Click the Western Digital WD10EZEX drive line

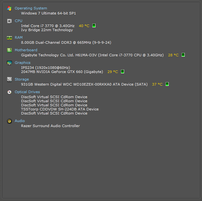pos(84,84)
